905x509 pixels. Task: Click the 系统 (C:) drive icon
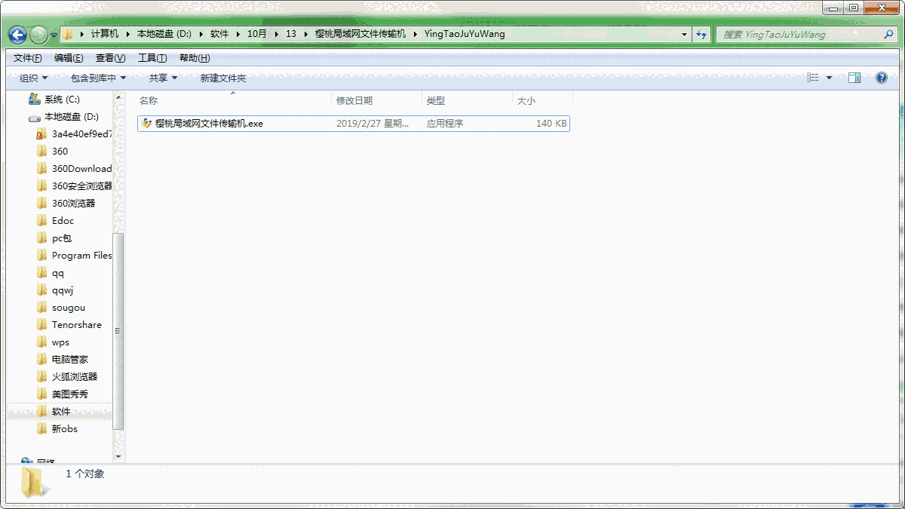(x=34, y=100)
